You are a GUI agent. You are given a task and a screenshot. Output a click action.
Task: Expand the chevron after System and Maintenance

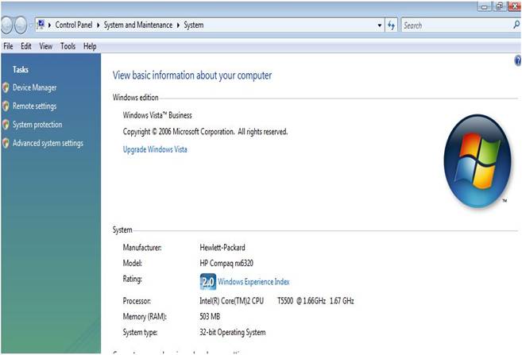[179, 25]
